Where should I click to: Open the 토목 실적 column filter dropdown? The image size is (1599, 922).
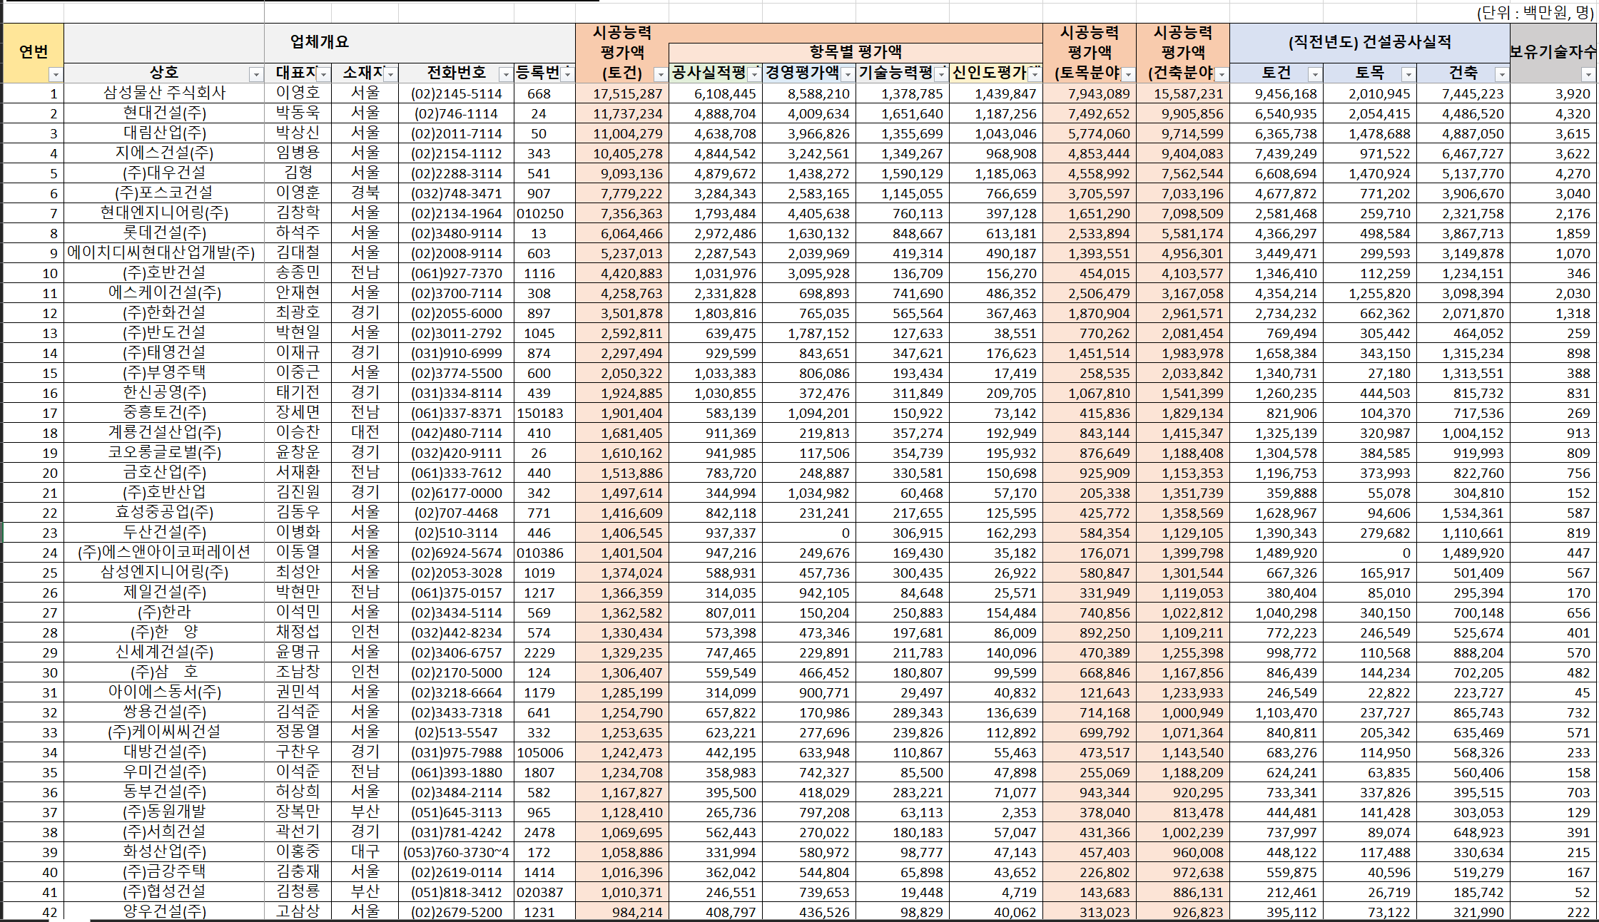click(x=1408, y=74)
